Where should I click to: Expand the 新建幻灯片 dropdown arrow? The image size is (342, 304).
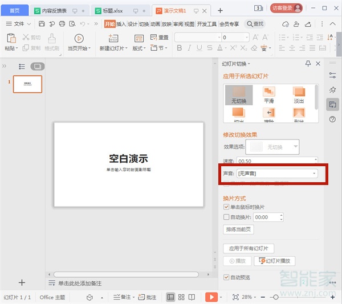[x=127, y=48]
